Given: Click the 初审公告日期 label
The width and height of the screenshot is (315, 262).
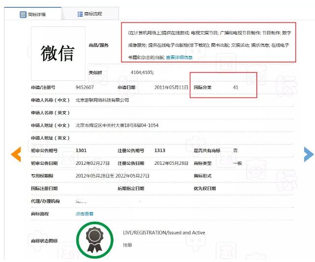Looking at the screenshot, I should pos(44,163).
